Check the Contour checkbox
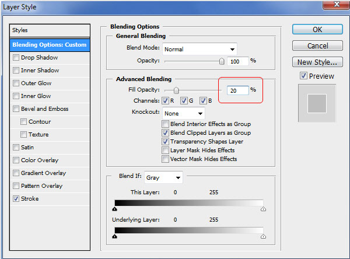The width and height of the screenshot is (350, 259). pos(23,122)
